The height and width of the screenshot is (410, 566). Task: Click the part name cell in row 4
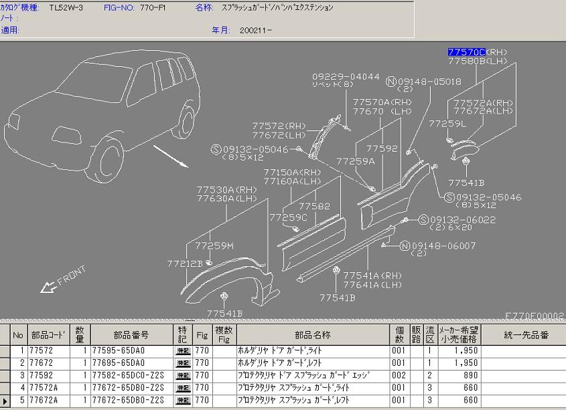313,388
